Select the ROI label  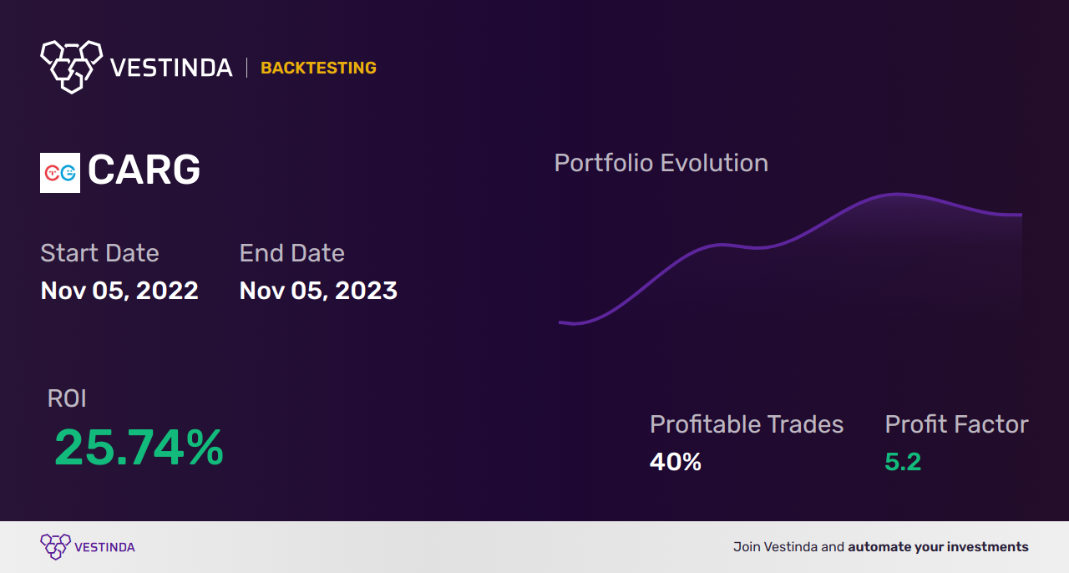coord(67,398)
